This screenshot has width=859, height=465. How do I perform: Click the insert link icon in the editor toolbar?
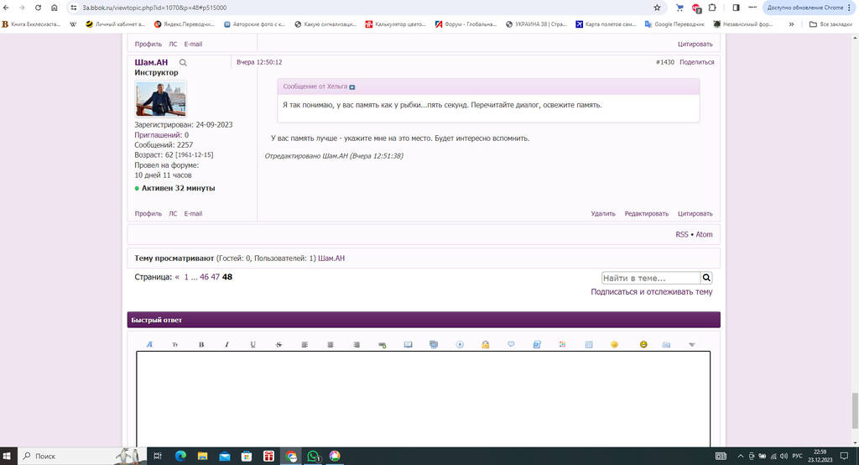click(382, 344)
